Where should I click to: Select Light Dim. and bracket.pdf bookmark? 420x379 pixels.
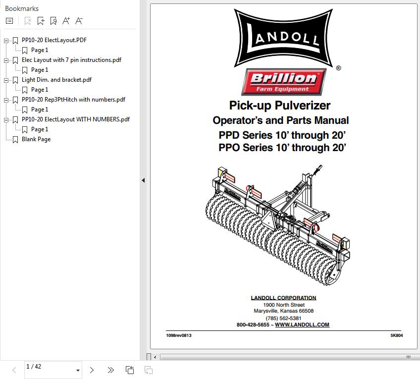click(56, 80)
